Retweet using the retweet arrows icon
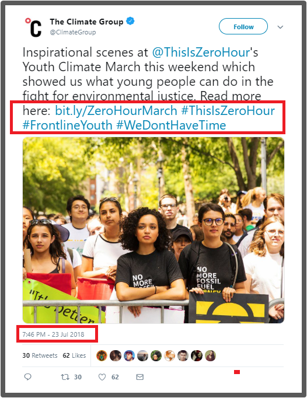 tap(65, 377)
